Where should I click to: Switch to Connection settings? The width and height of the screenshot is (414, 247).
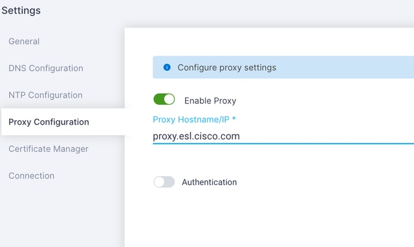click(x=32, y=176)
